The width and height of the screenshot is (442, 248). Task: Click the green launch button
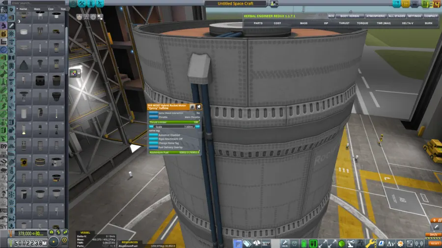click(x=425, y=3)
